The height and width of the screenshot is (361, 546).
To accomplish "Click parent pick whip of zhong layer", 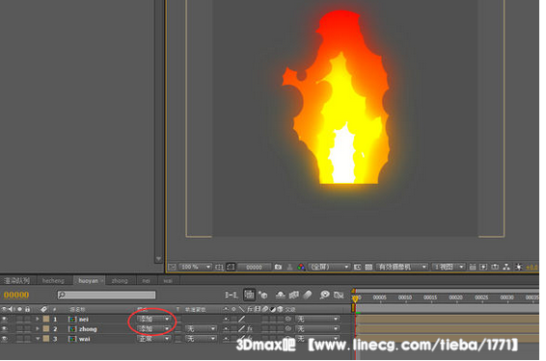I will point(288,328).
